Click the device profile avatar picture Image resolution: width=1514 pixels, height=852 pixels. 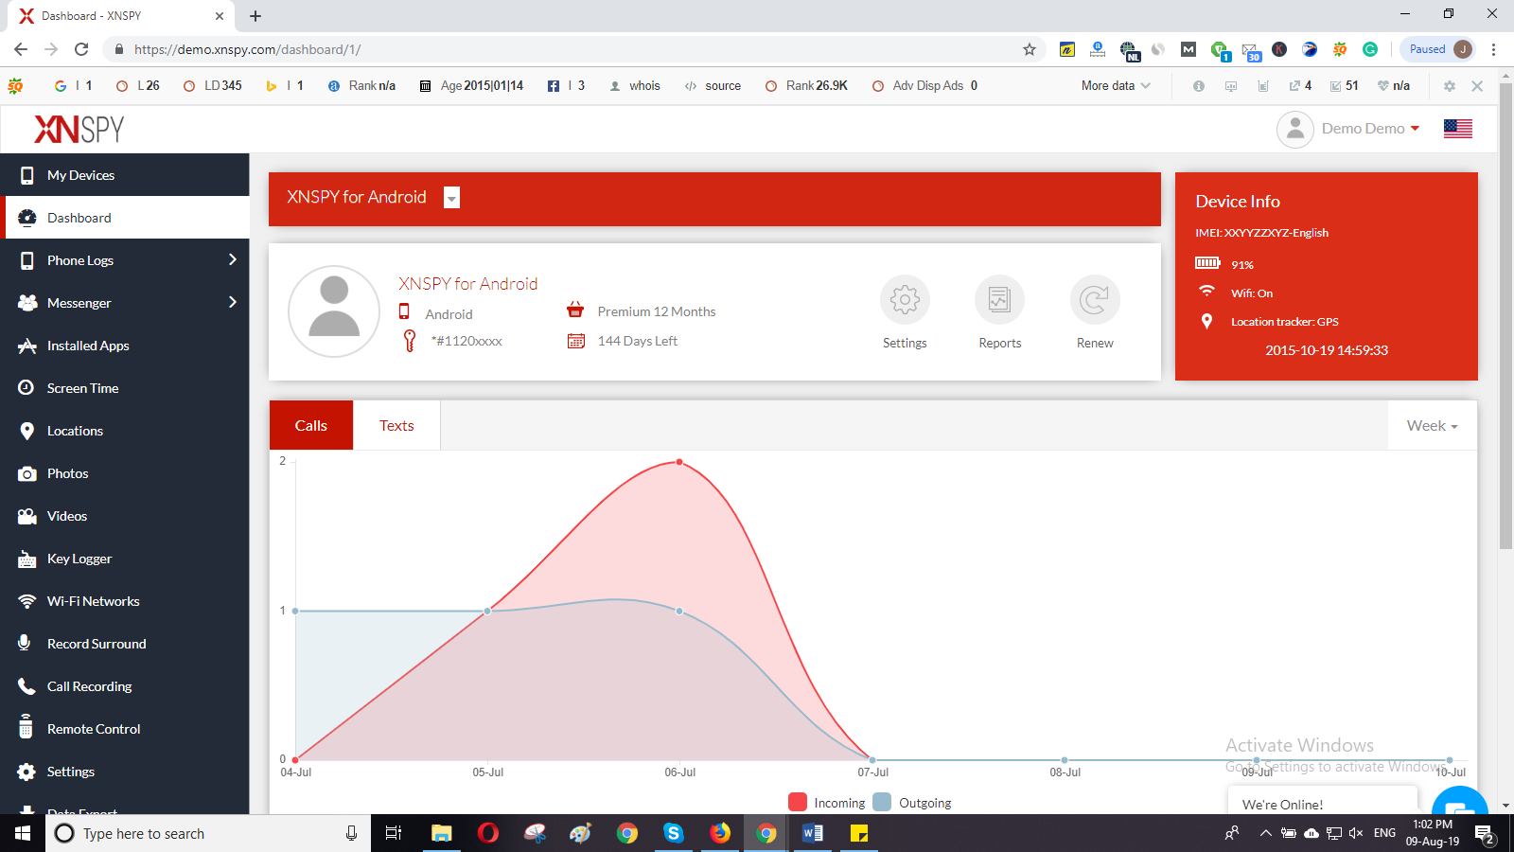pos(334,311)
